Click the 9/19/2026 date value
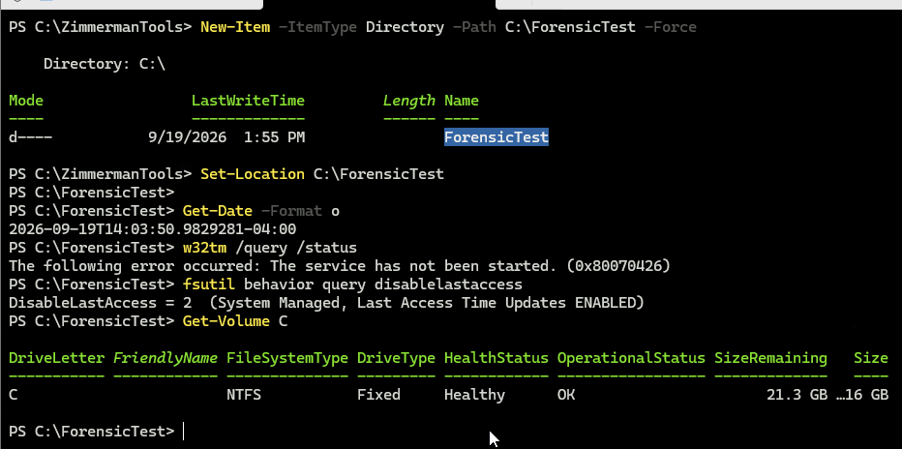 (187, 137)
